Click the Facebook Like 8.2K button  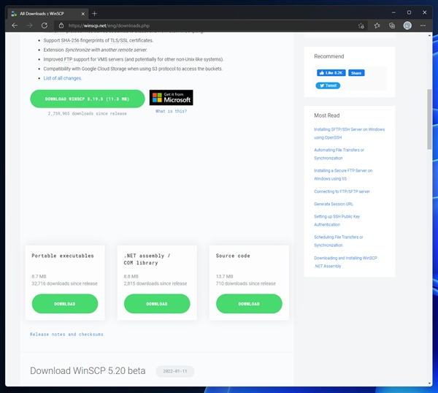pos(331,73)
